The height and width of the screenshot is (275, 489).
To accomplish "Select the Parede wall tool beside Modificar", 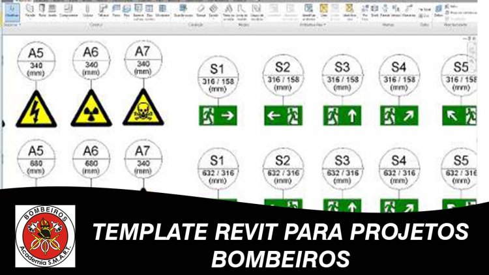I will 30,11.
